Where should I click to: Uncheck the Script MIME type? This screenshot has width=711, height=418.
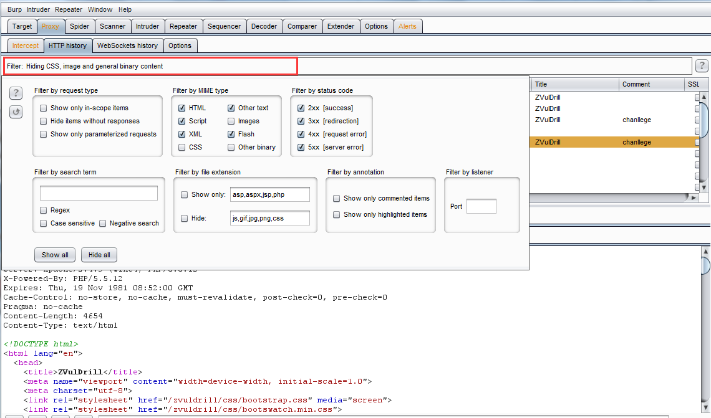click(x=182, y=121)
